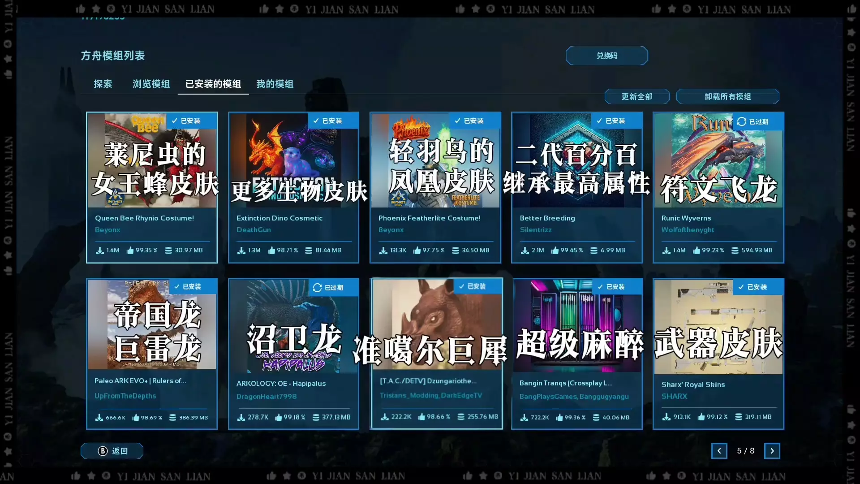Open the 我的模组 tab
860x484 pixels.
pyautogui.click(x=275, y=84)
